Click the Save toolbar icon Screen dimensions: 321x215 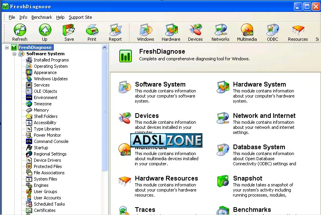click(x=69, y=30)
